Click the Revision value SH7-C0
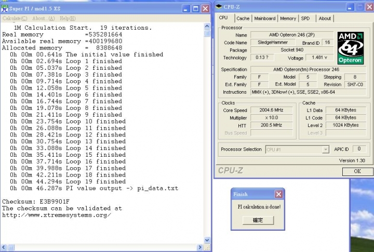The height and width of the screenshot is (252, 374). (355, 84)
